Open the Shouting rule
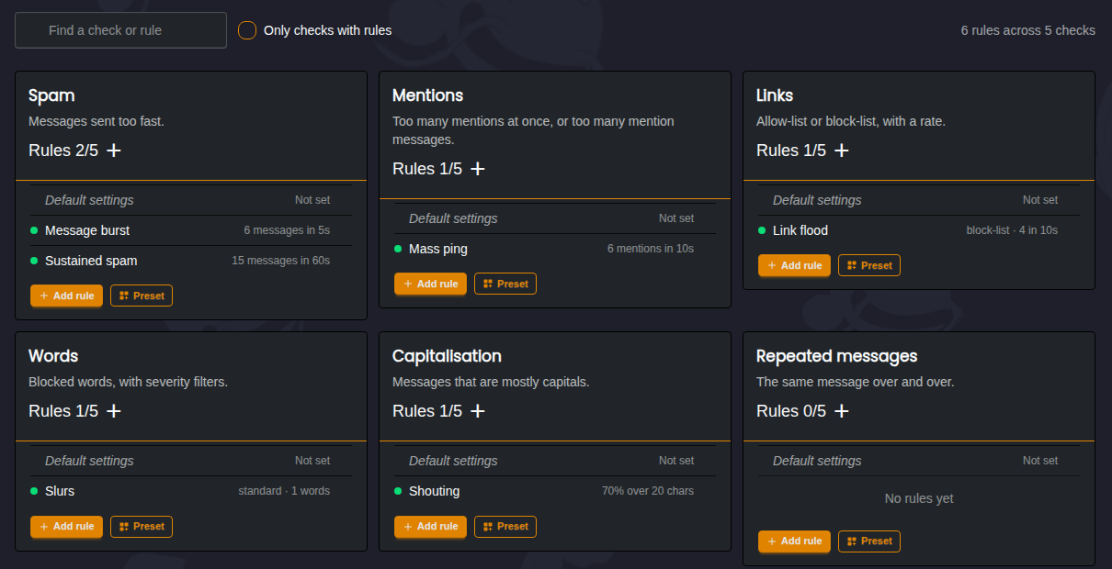The image size is (1112, 569). (x=555, y=491)
